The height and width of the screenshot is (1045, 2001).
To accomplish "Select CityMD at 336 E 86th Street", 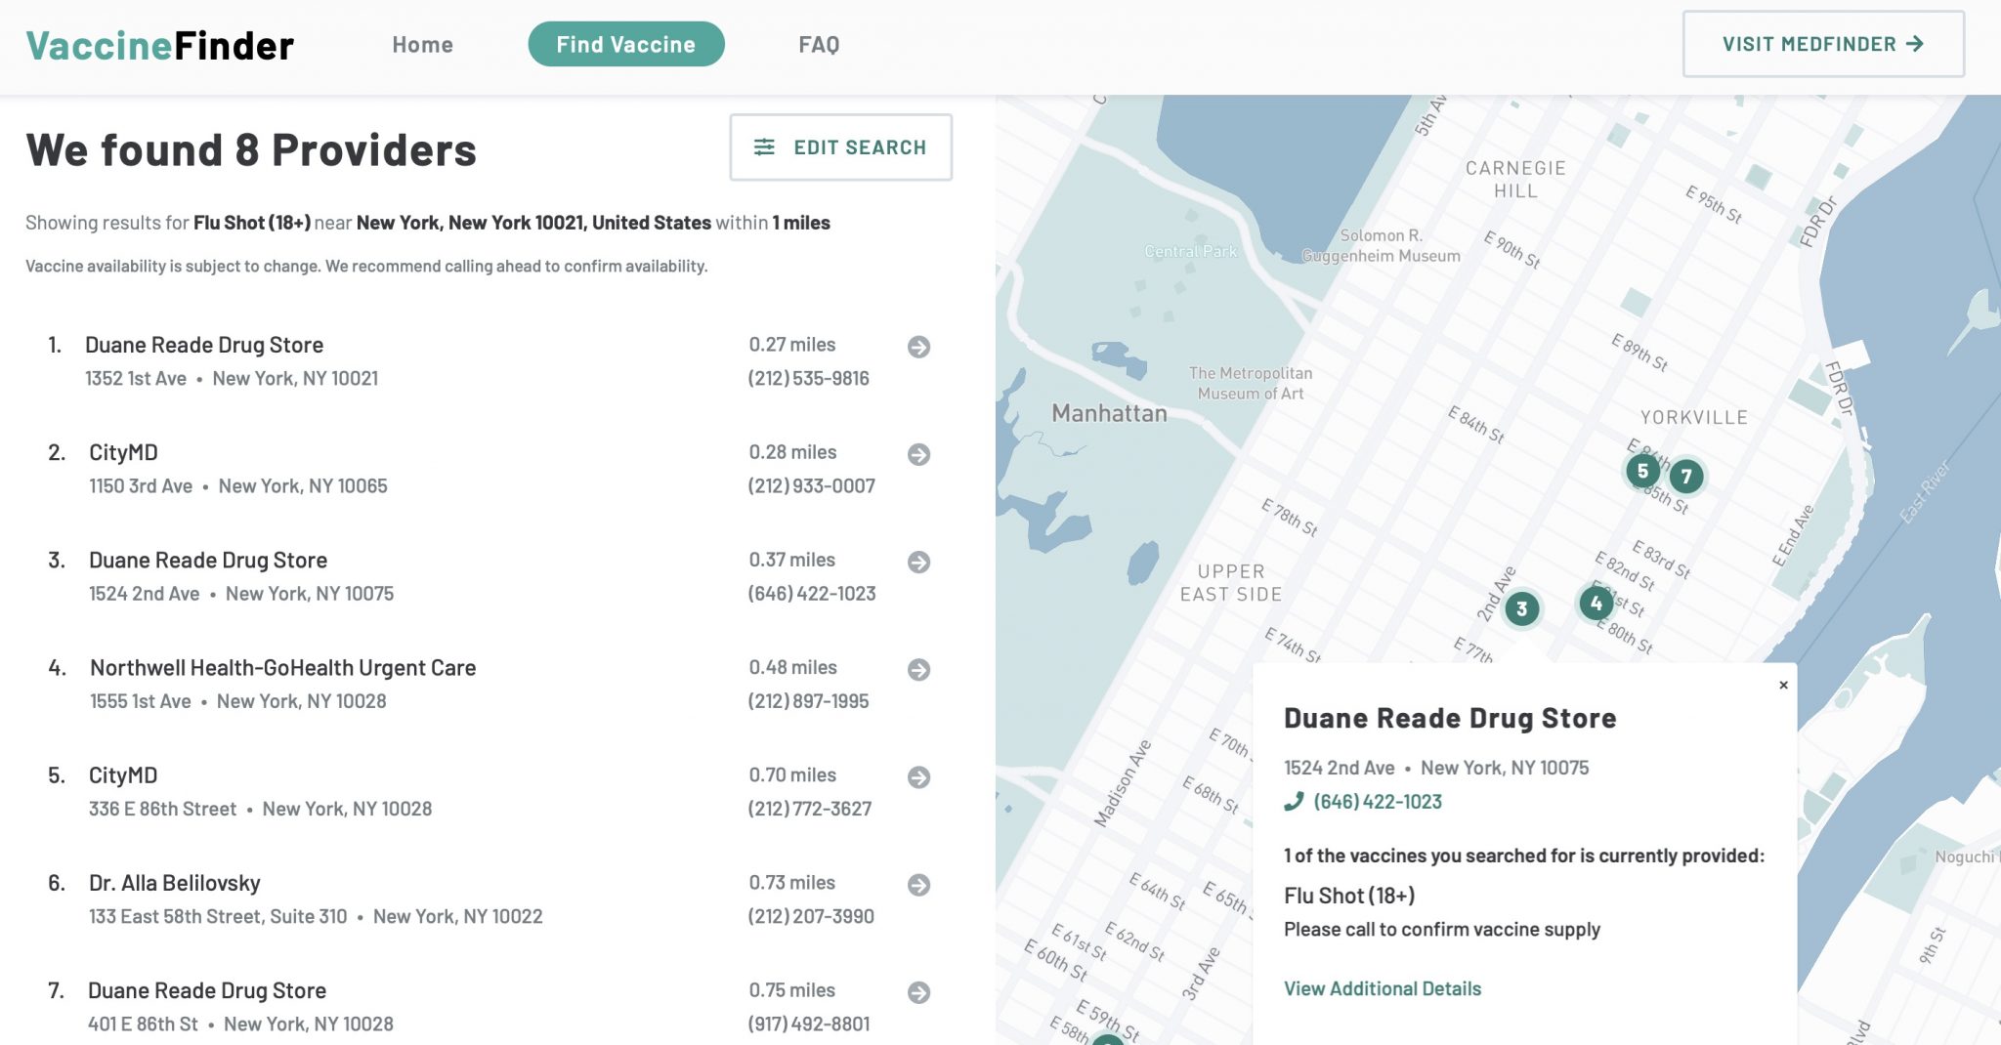I will [123, 775].
